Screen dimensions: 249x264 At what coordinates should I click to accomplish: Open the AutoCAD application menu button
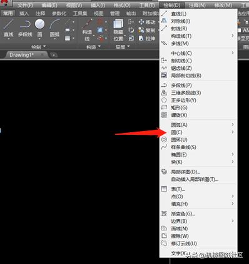coord(6,3)
